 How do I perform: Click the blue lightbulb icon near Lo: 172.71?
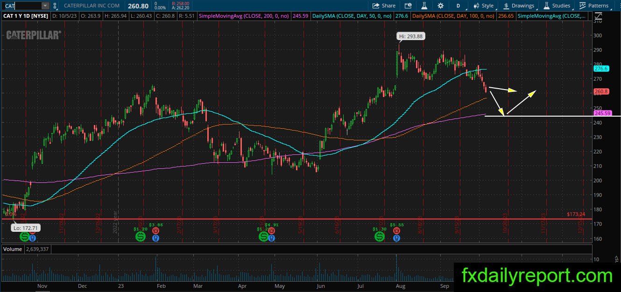point(32,238)
